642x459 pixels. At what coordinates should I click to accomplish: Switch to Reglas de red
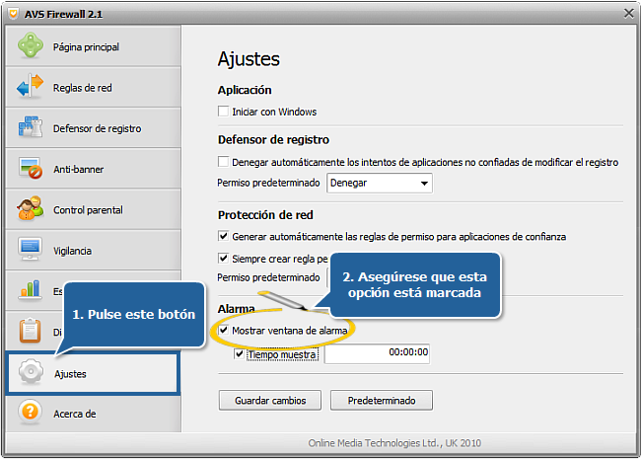pyautogui.click(x=93, y=87)
